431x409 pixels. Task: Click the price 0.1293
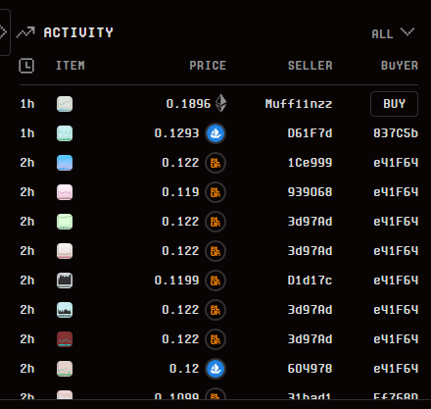pyautogui.click(x=176, y=133)
